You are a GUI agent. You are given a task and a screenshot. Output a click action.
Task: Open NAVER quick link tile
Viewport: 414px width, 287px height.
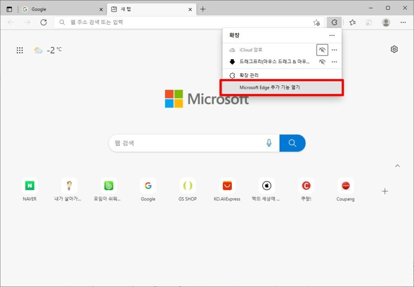30,190
